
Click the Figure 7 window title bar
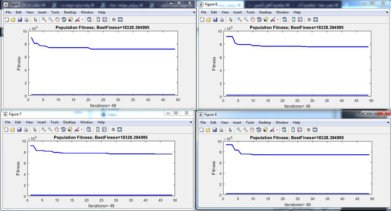coord(86,114)
